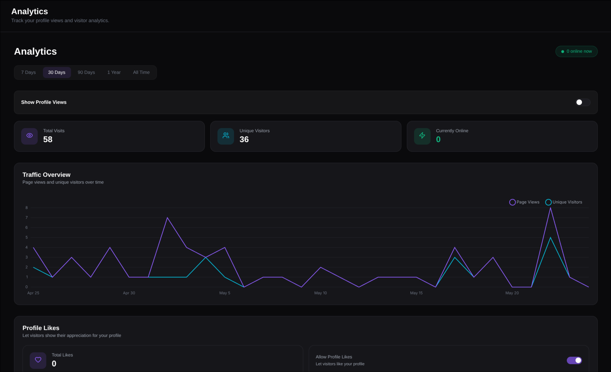The width and height of the screenshot is (611, 372).
Task: Click the May 10 axis label
Action: pos(320,293)
